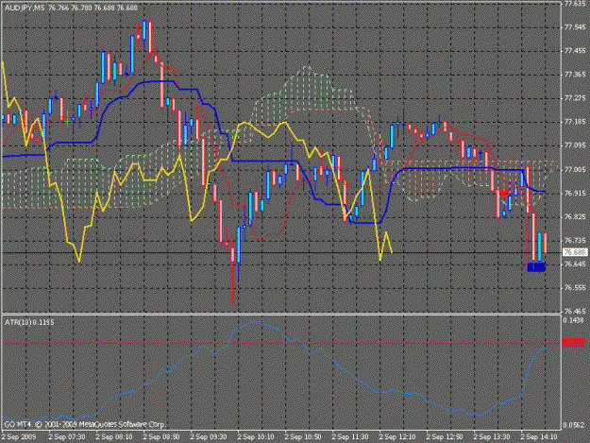Click the 2 Sep 08:50 time label
This screenshot has width=590, height=443.
(x=161, y=437)
